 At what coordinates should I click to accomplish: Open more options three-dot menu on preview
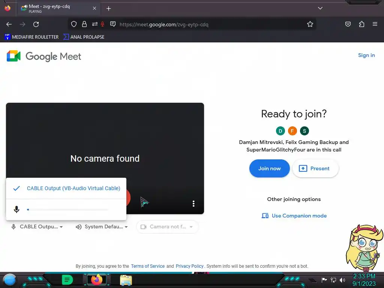(x=193, y=204)
